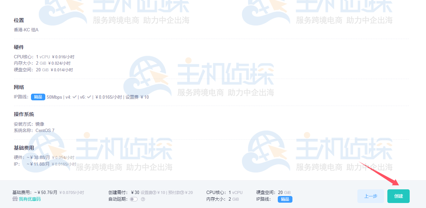
Task: Click the v6 checkmark icon
Action: [89, 97]
